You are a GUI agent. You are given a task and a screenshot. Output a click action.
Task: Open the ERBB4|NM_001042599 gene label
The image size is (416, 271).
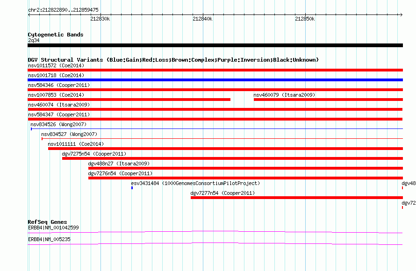pos(53,228)
